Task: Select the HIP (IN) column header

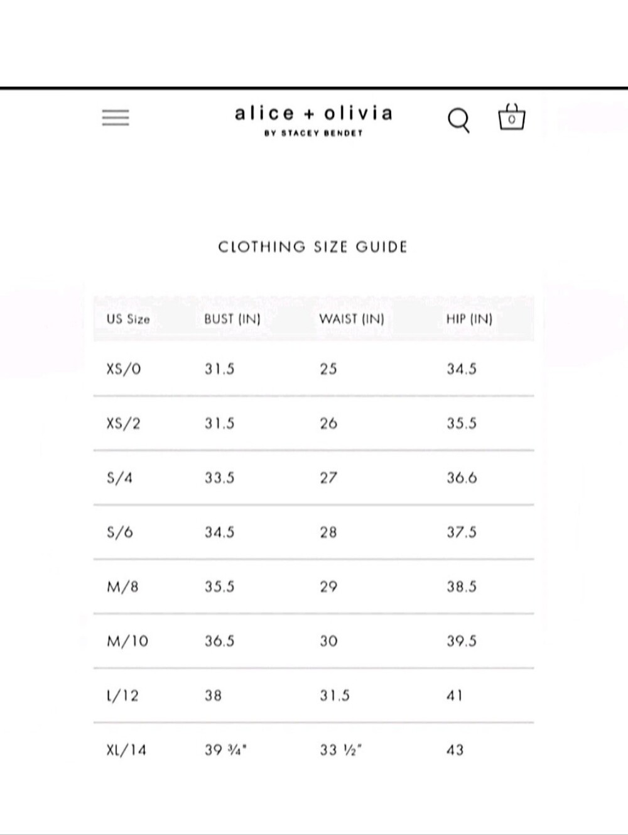Action: pos(469,319)
